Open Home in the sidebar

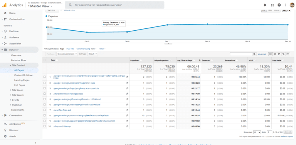click(x=12, y=13)
